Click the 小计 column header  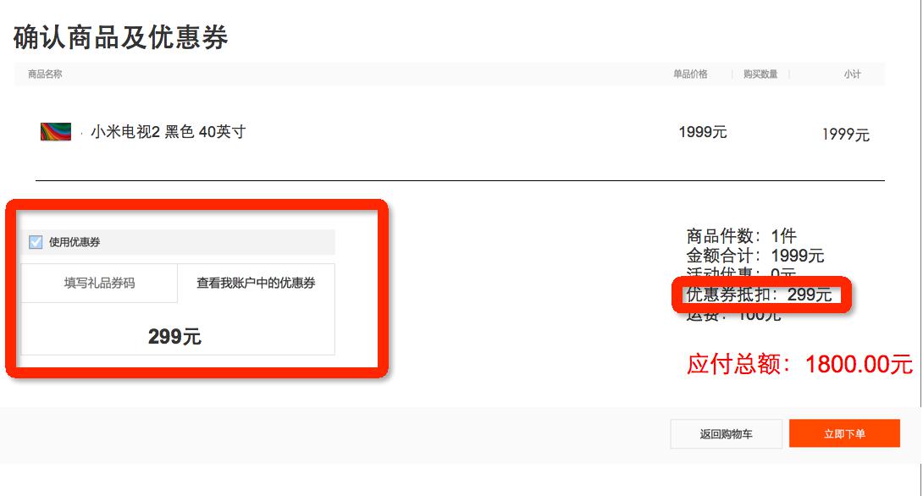pos(853,74)
